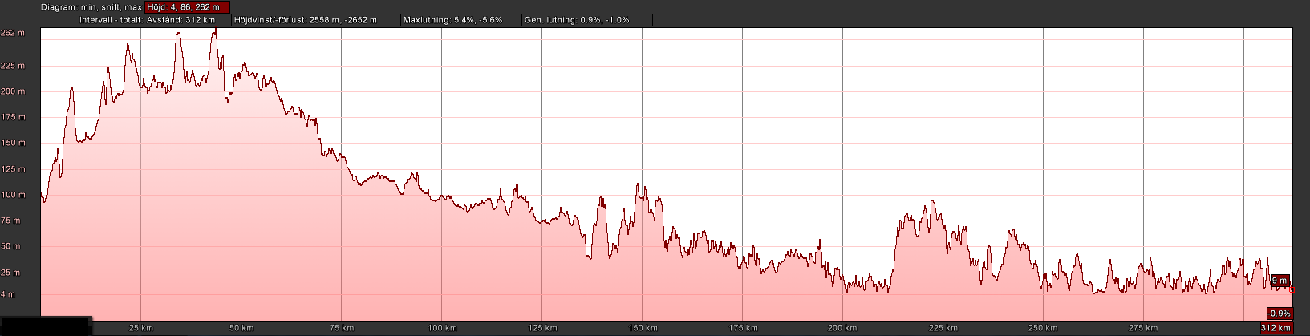The image size is (1310, 336).
Task: Click the 50 km axis label
Action: 241,328
